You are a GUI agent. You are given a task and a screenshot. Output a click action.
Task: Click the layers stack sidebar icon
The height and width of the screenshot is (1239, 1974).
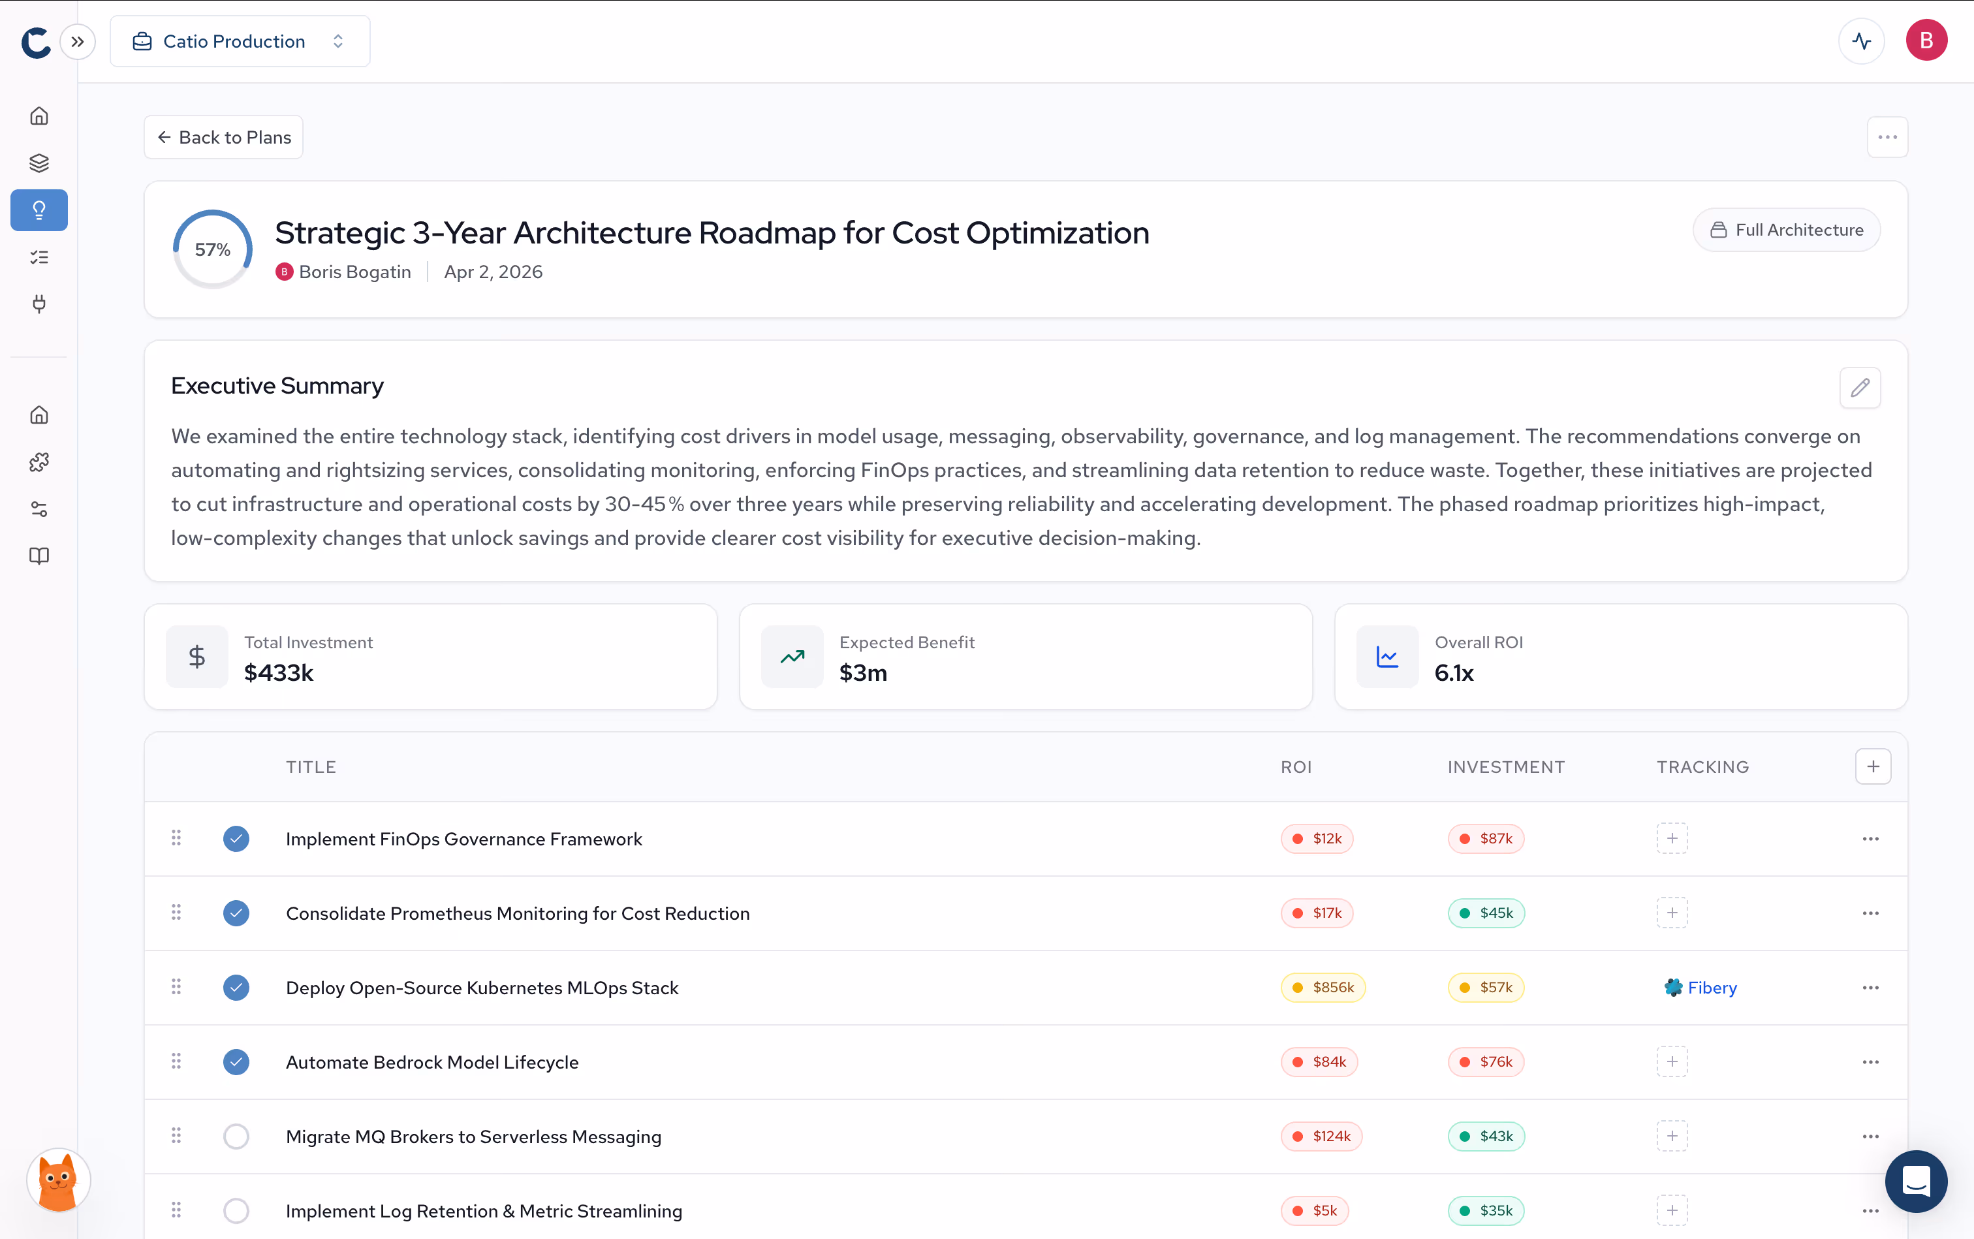coord(39,163)
